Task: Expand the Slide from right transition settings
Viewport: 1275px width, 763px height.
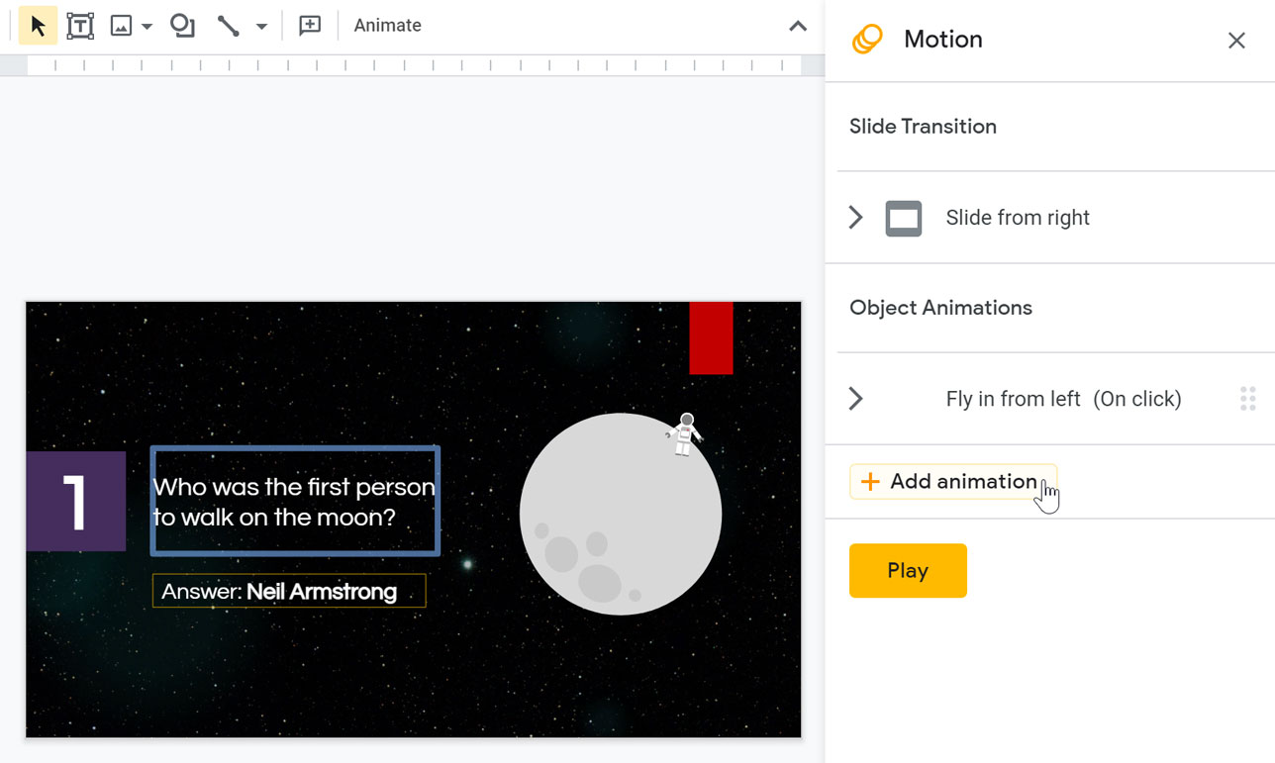Action: 854,218
